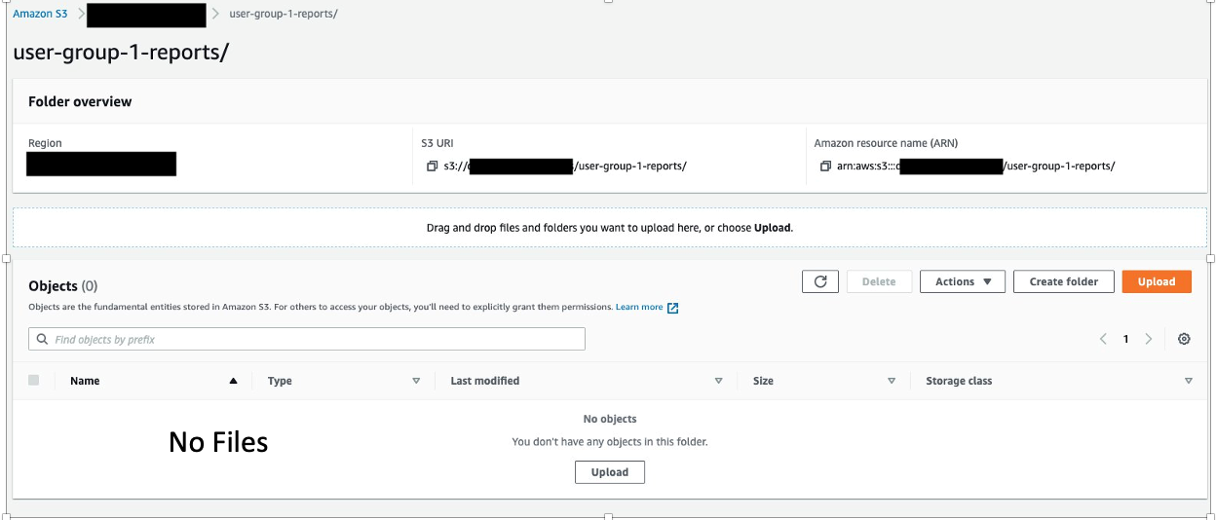Focus the Find objects by prefix field

point(307,339)
